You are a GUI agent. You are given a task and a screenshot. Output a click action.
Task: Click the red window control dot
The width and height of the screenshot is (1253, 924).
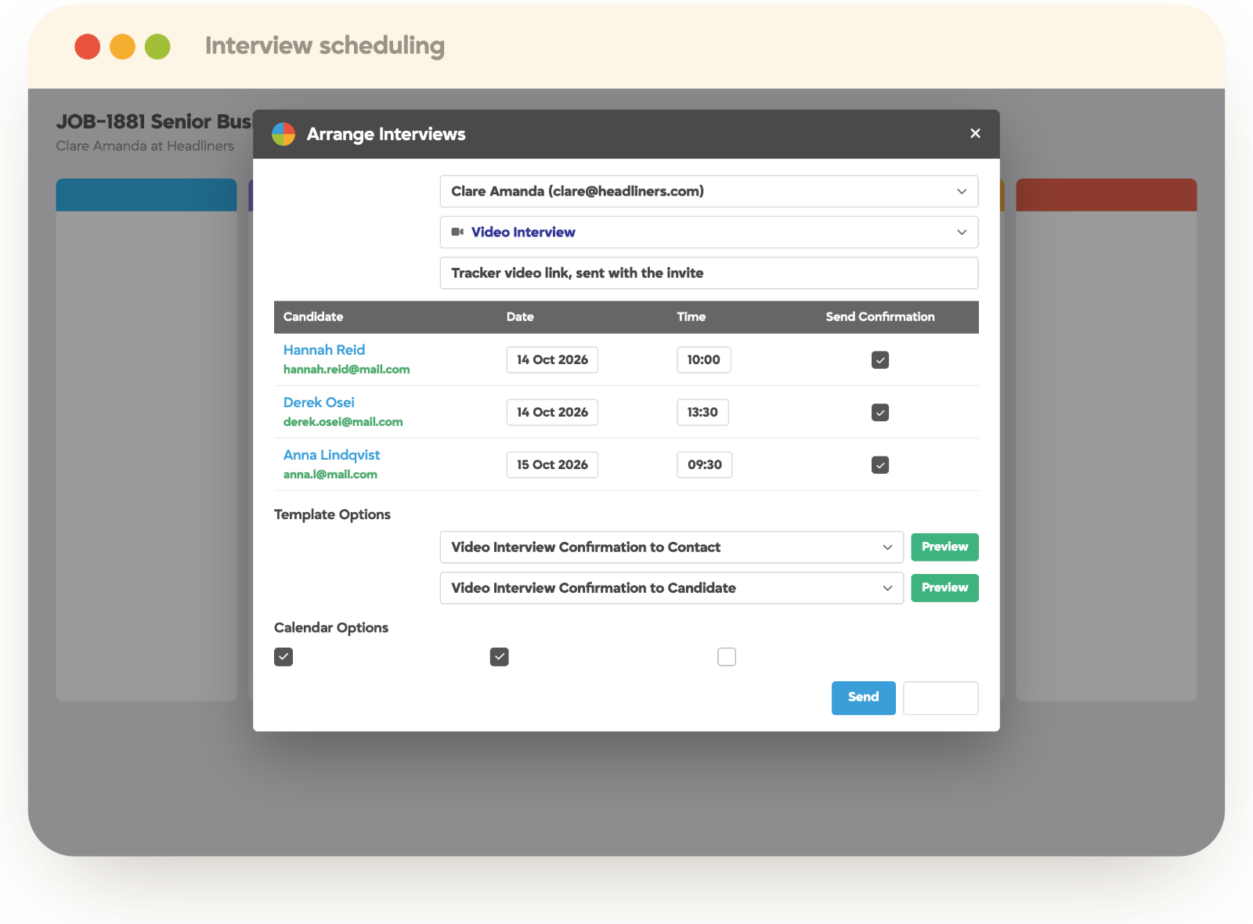pos(88,46)
